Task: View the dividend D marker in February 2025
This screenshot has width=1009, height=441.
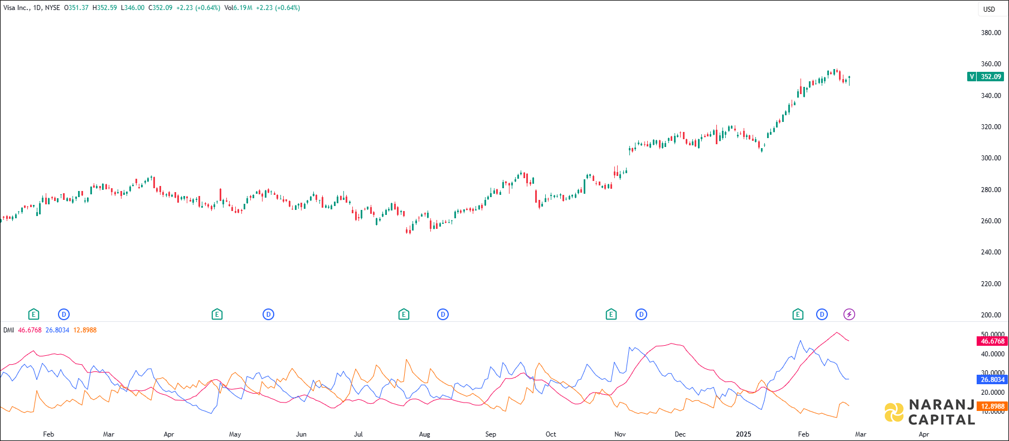Action: pos(822,315)
